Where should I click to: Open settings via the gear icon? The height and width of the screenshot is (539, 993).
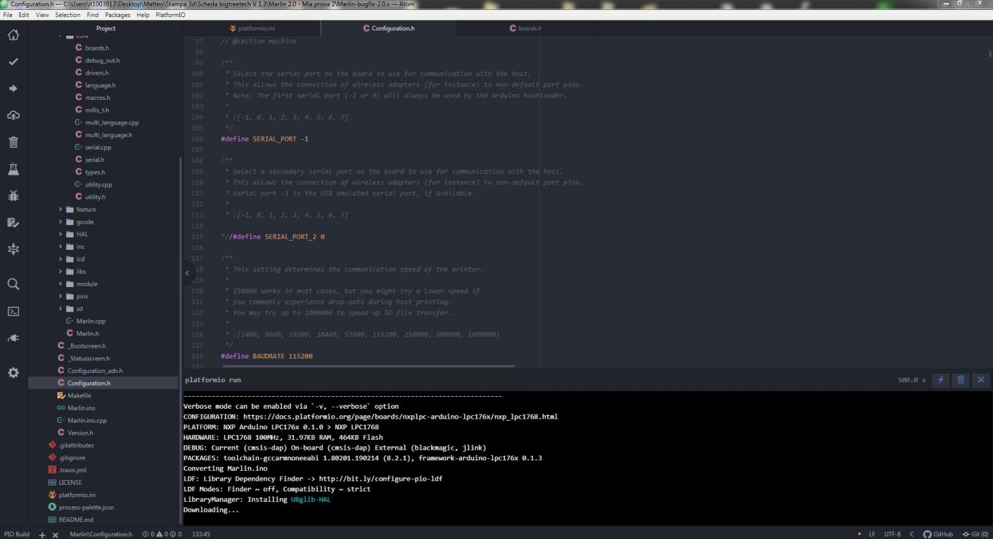tap(13, 373)
